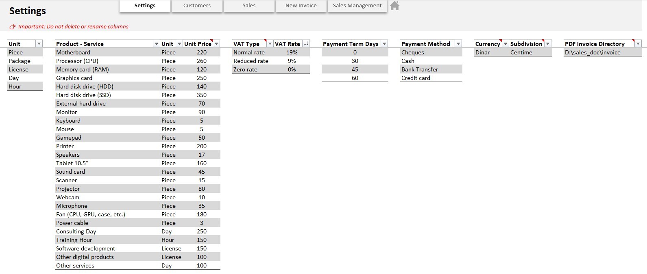Open the VAT Type filter arrow
647x274 pixels.
coord(270,44)
